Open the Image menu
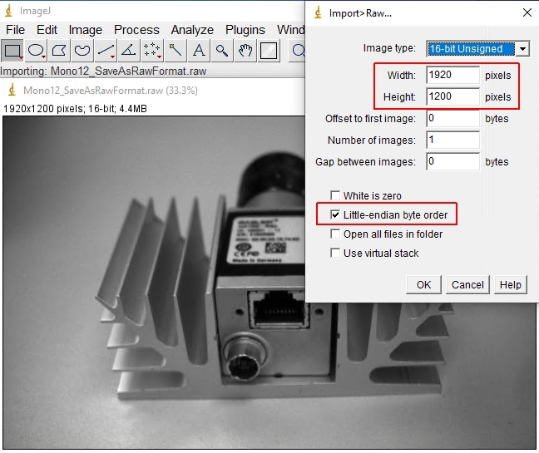 coord(85,30)
